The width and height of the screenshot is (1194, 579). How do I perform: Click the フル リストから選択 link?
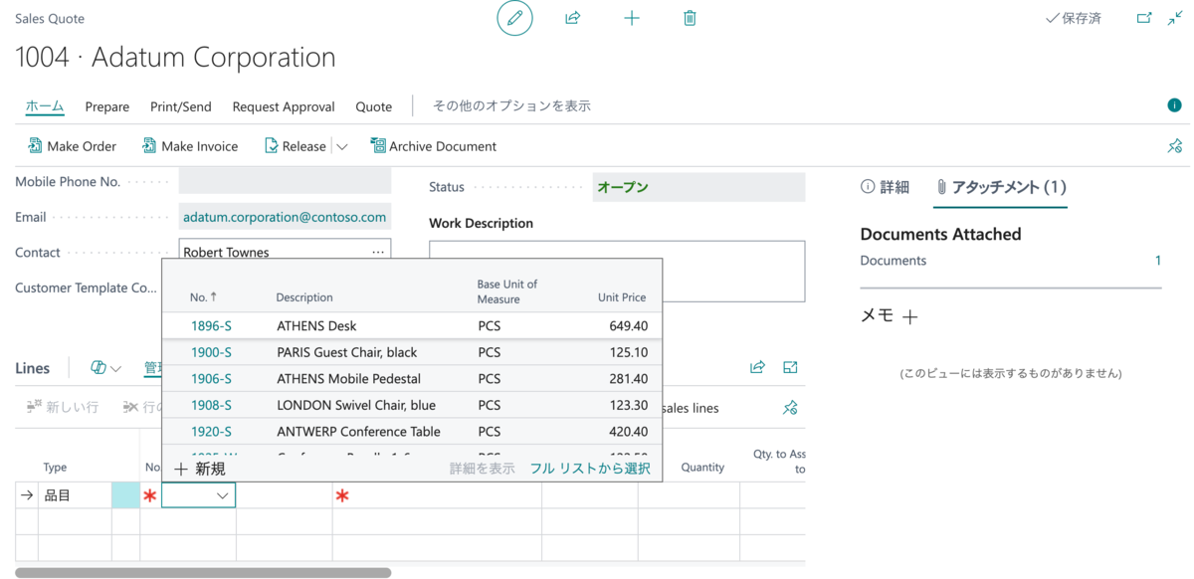click(x=590, y=468)
